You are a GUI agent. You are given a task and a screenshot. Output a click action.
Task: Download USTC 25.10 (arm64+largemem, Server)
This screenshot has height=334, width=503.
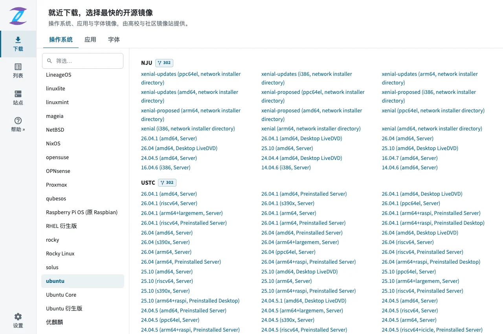(x=420, y=281)
